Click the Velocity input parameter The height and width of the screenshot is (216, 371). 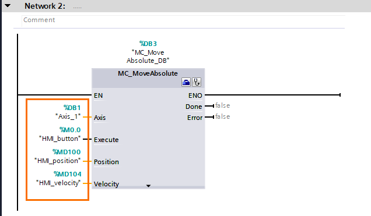tap(106, 184)
